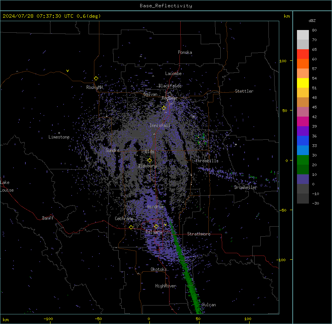Click the Didsbury label
332x324 pixels.
[148, 166]
